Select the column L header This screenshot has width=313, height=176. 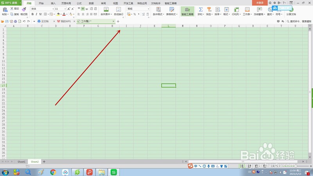(x=169, y=26)
